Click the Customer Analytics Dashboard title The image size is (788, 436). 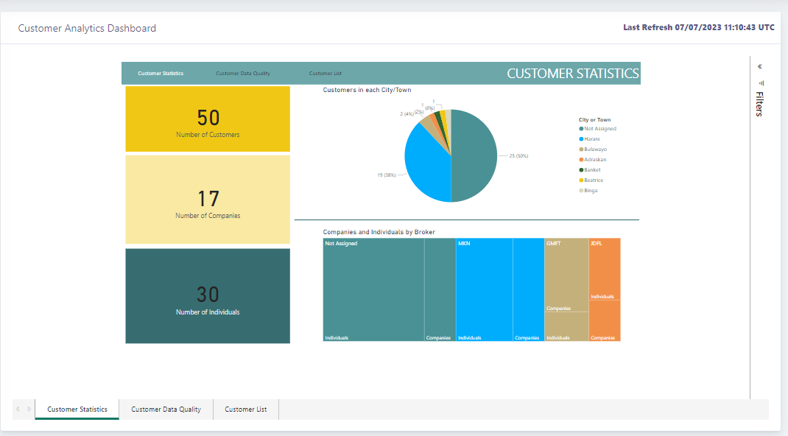pyautogui.click(x=87, y=28)
